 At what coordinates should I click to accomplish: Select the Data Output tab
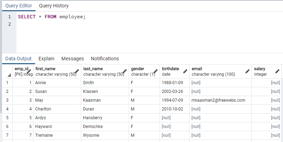coord(18,59)
